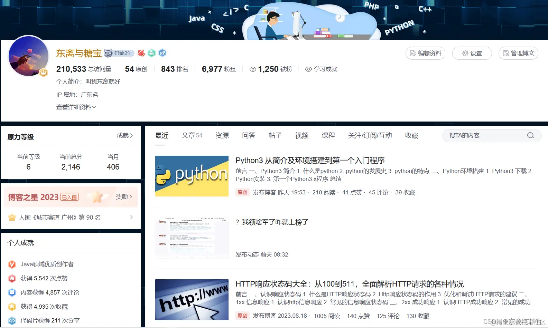The width and height of the screenshot is (548, 328).
Task: Open 设置 settings button
Action: 472,53
